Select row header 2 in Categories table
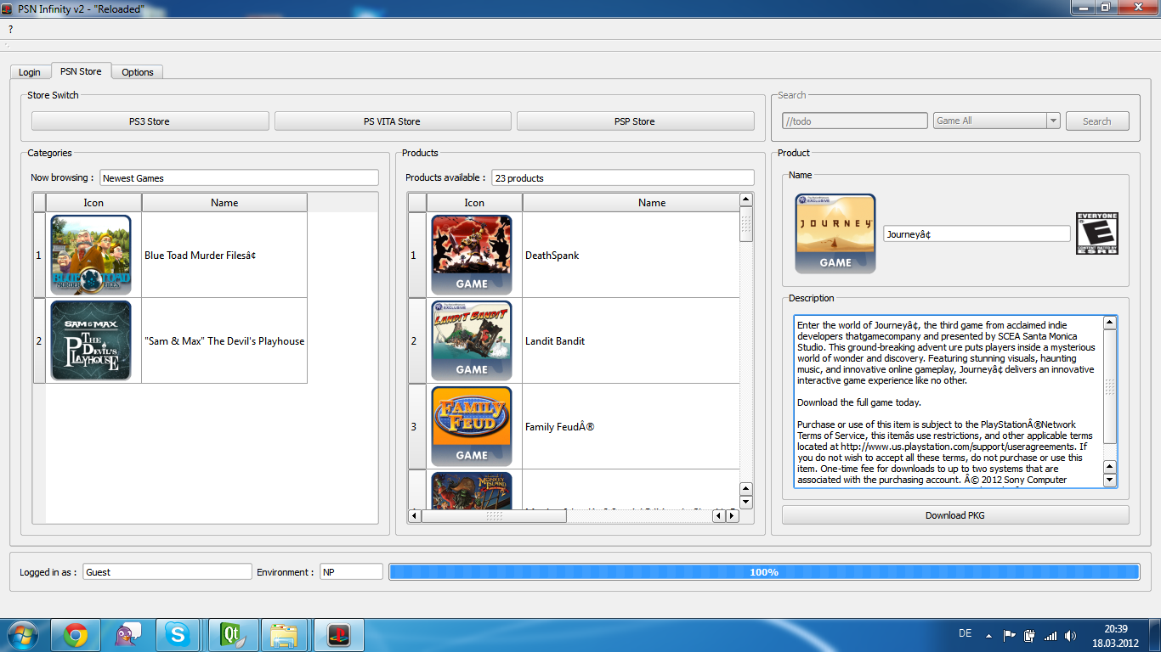 click(x=39, y=340)
